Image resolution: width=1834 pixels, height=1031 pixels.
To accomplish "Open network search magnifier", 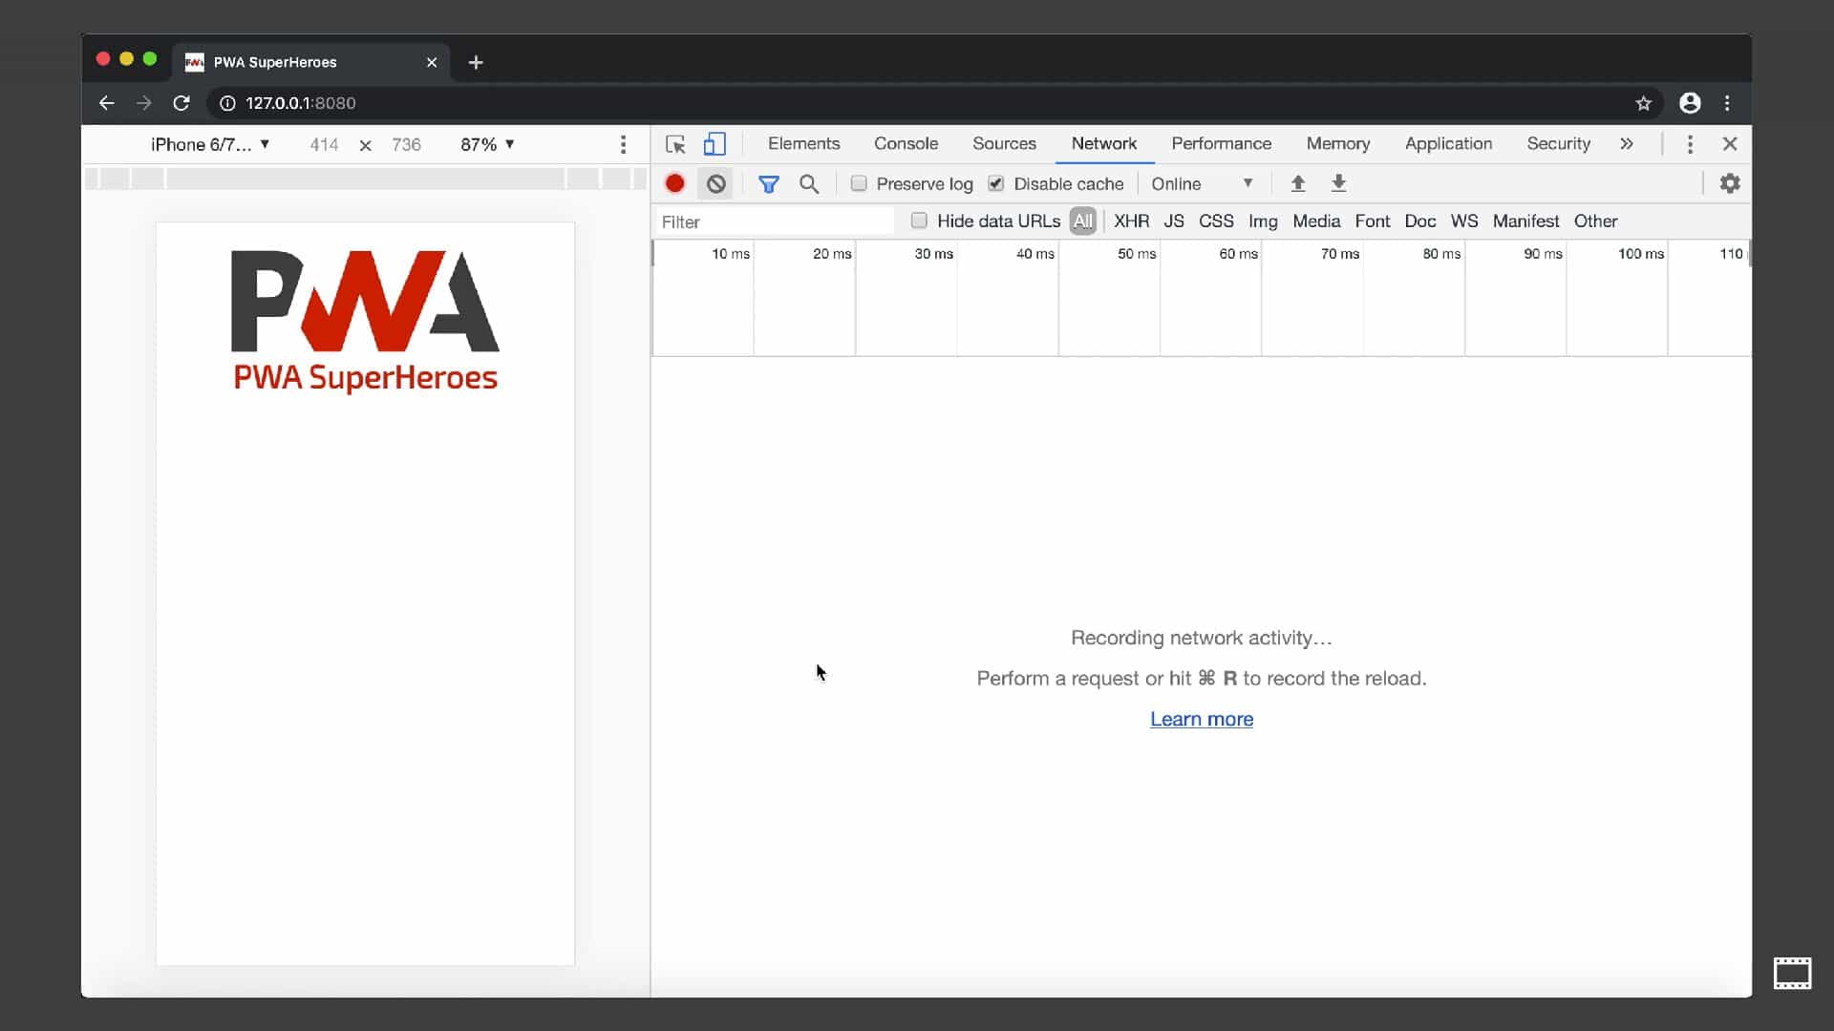I will (809, 183).
